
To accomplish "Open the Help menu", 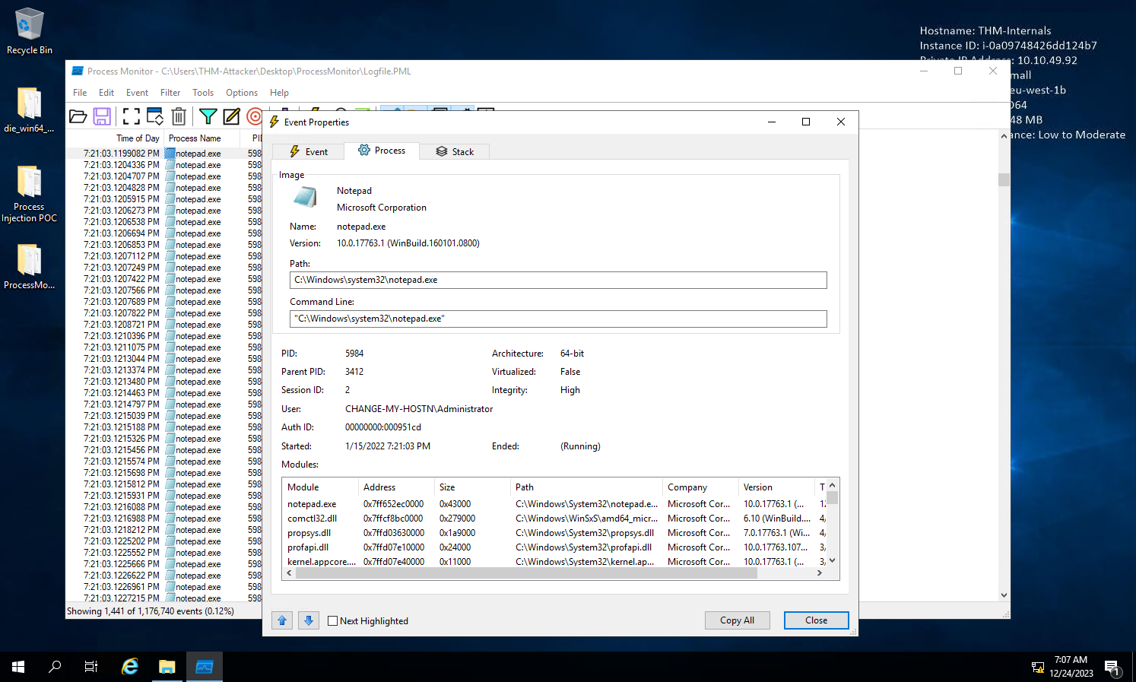I will (279, 93).
